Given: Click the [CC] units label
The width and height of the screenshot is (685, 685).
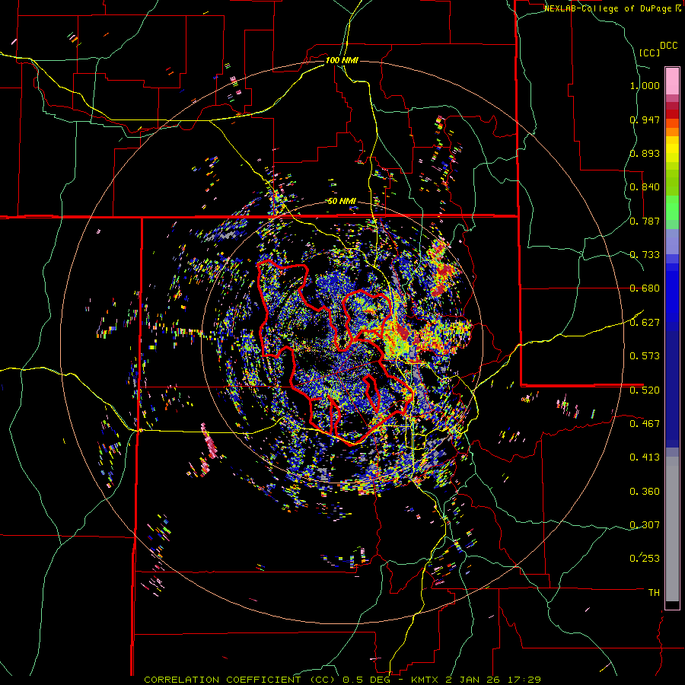Looking at the screenshot, I should tap(649, 53).
